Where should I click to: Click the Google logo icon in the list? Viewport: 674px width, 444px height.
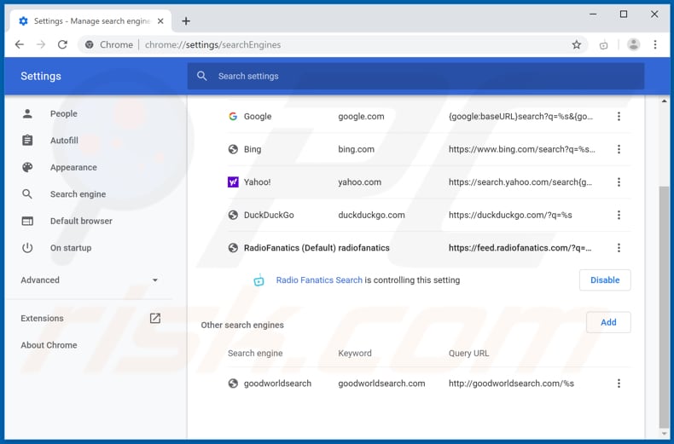tap(233, 117)
